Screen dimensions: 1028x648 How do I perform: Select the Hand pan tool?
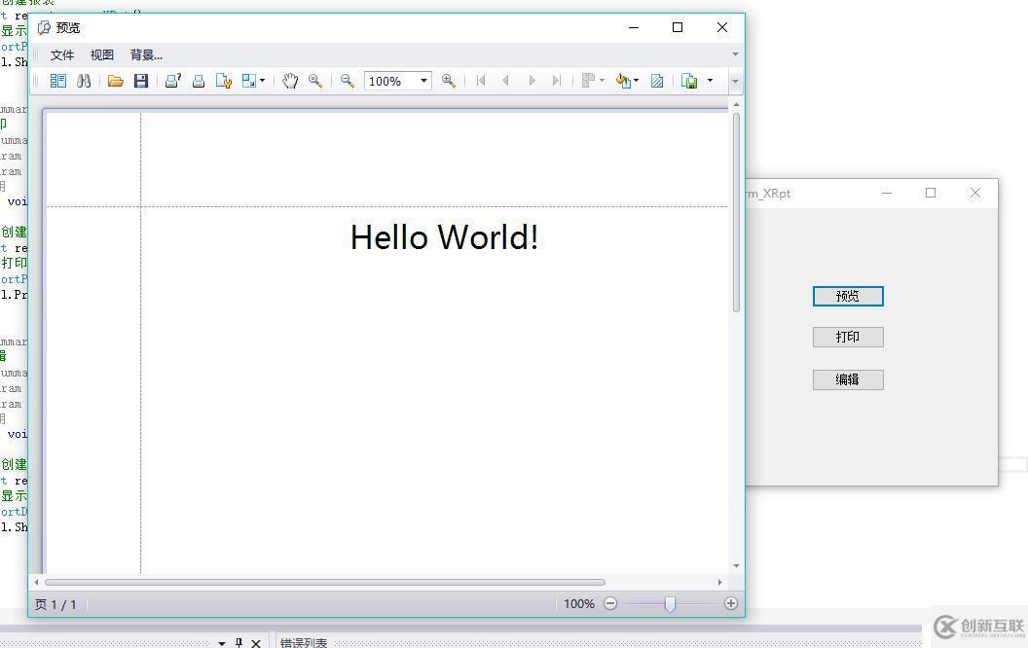pyautogui.click(x=290, y=81)
